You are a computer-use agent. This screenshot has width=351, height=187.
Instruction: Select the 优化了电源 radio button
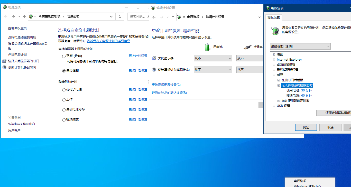click(x=64, y=90)
